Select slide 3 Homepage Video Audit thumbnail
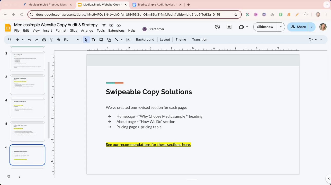This screenshot has width=331, height=185. pyautogui.click(x=27, y=85)
